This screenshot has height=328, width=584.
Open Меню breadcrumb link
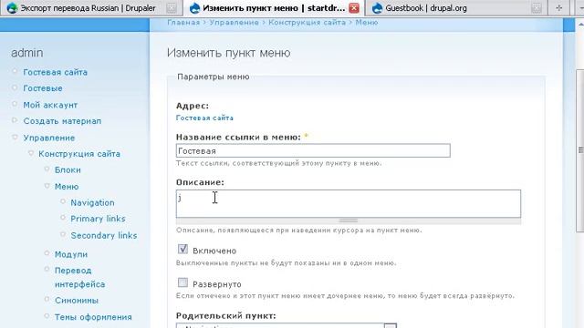point(367,22)
